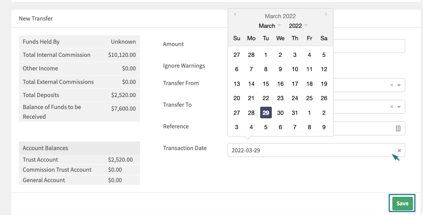Open the Transfer To dropdown arrow
Screen dimensions: 423x215
click(x=399, y=107)
